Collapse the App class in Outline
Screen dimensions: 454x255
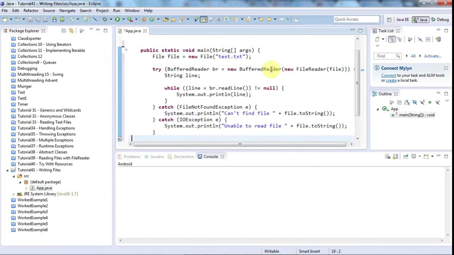coord(377,109)
